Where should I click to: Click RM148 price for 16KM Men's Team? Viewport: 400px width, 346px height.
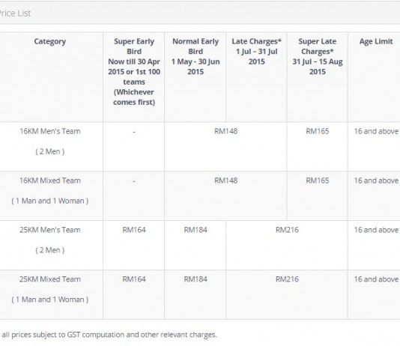coord(225,131)
